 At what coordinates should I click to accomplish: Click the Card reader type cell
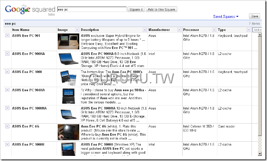pos(226,126)
